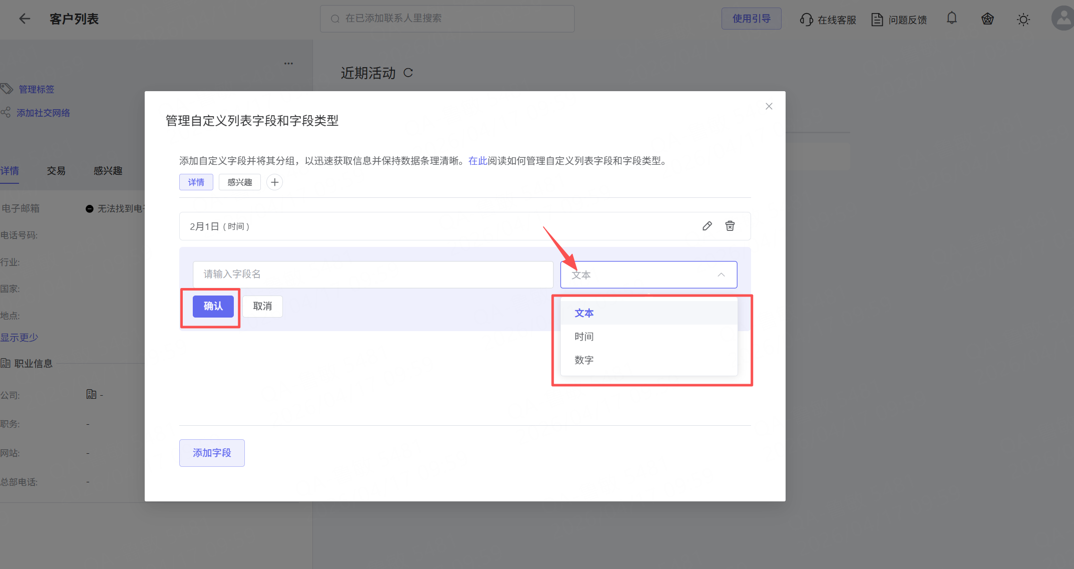
Task: Collapse the 文本 field type dropdown
Action: click(x=721, y=274)
